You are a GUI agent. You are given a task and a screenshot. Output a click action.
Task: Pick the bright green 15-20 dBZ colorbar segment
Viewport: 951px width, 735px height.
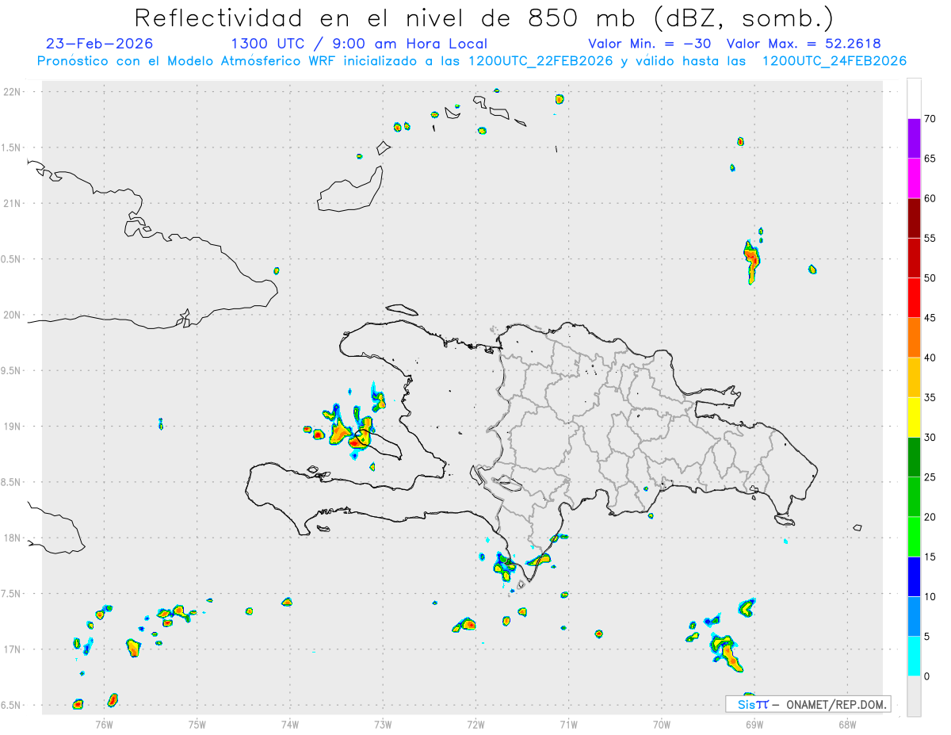(914, 537)
